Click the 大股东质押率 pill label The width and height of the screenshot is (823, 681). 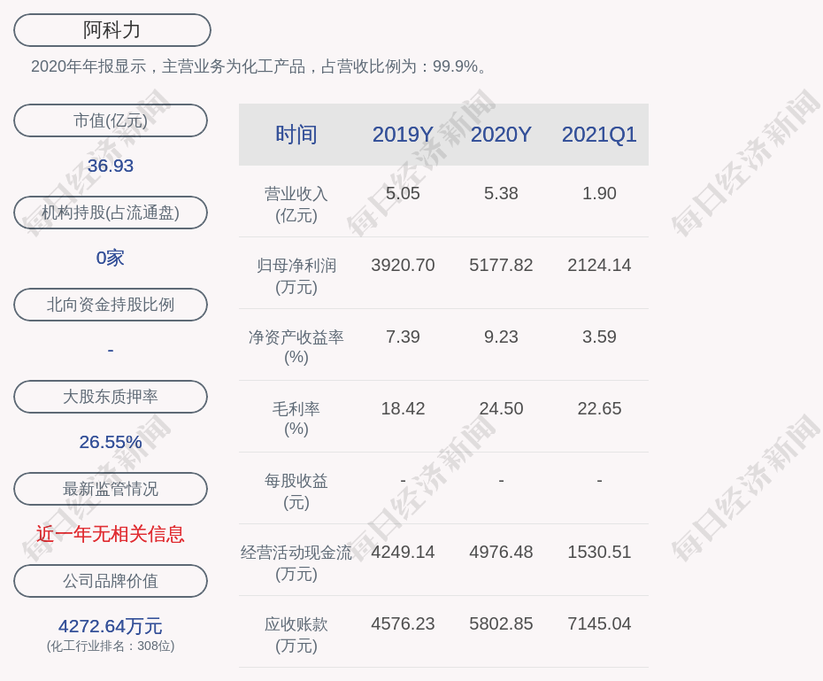[111, 397]
